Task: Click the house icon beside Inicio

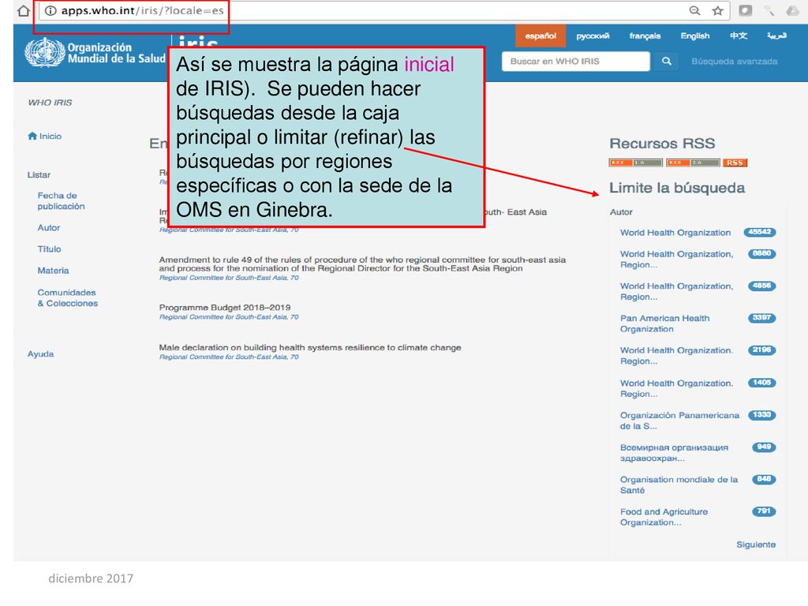Action: [x=32, y=136]
